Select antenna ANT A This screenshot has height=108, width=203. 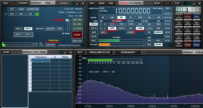tap(28, 29)
